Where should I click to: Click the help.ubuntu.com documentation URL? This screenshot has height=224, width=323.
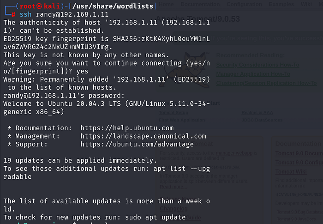pyautogui.click(x=127, y=128)
